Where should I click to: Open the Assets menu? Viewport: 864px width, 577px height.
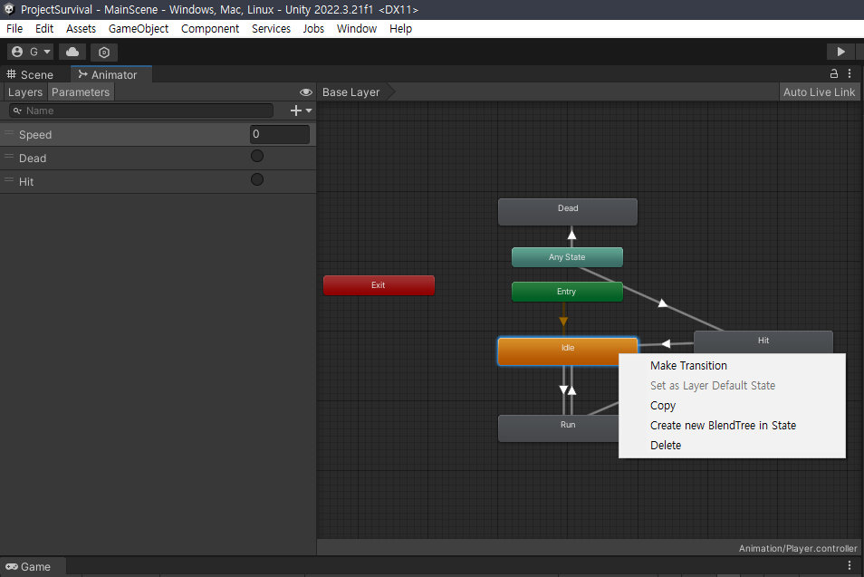81,29
